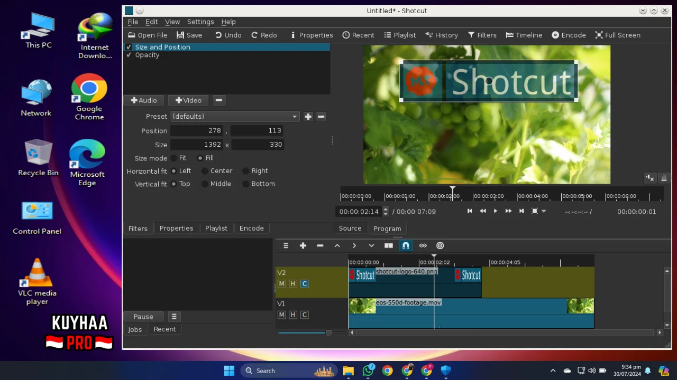Open the Playlist panel from the toolbar

[400, 35]
